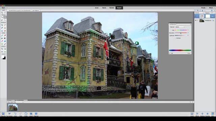This screenshot has width=216, height=121.
Task: Select the Spot Healing Brush tool
Action: [x=5, y=25]
